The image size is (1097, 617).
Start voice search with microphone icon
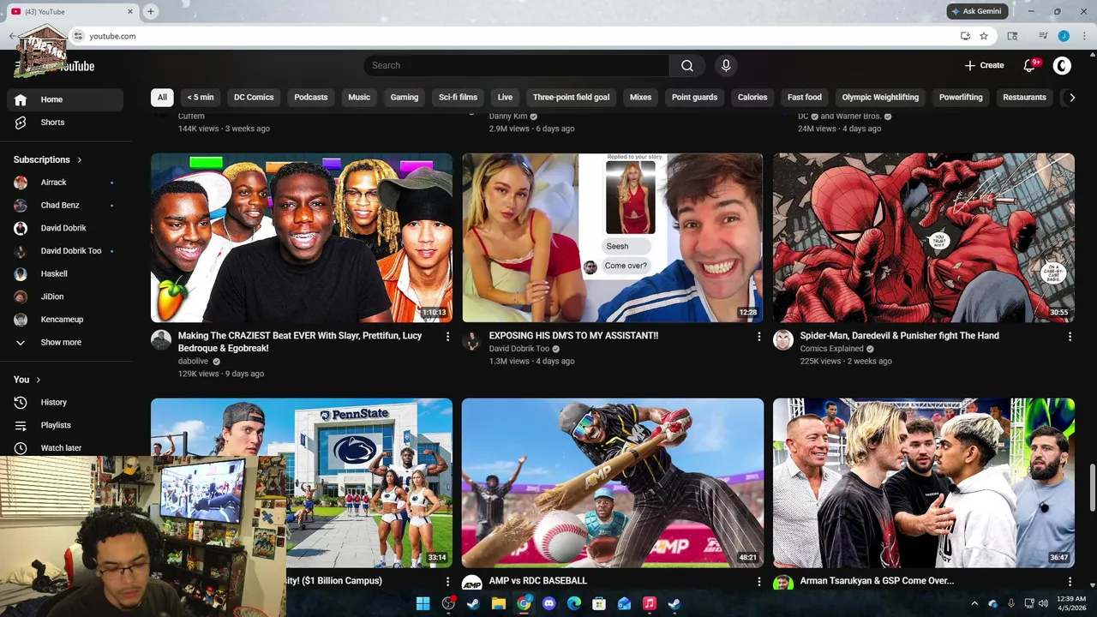click(x=726, y=66)
